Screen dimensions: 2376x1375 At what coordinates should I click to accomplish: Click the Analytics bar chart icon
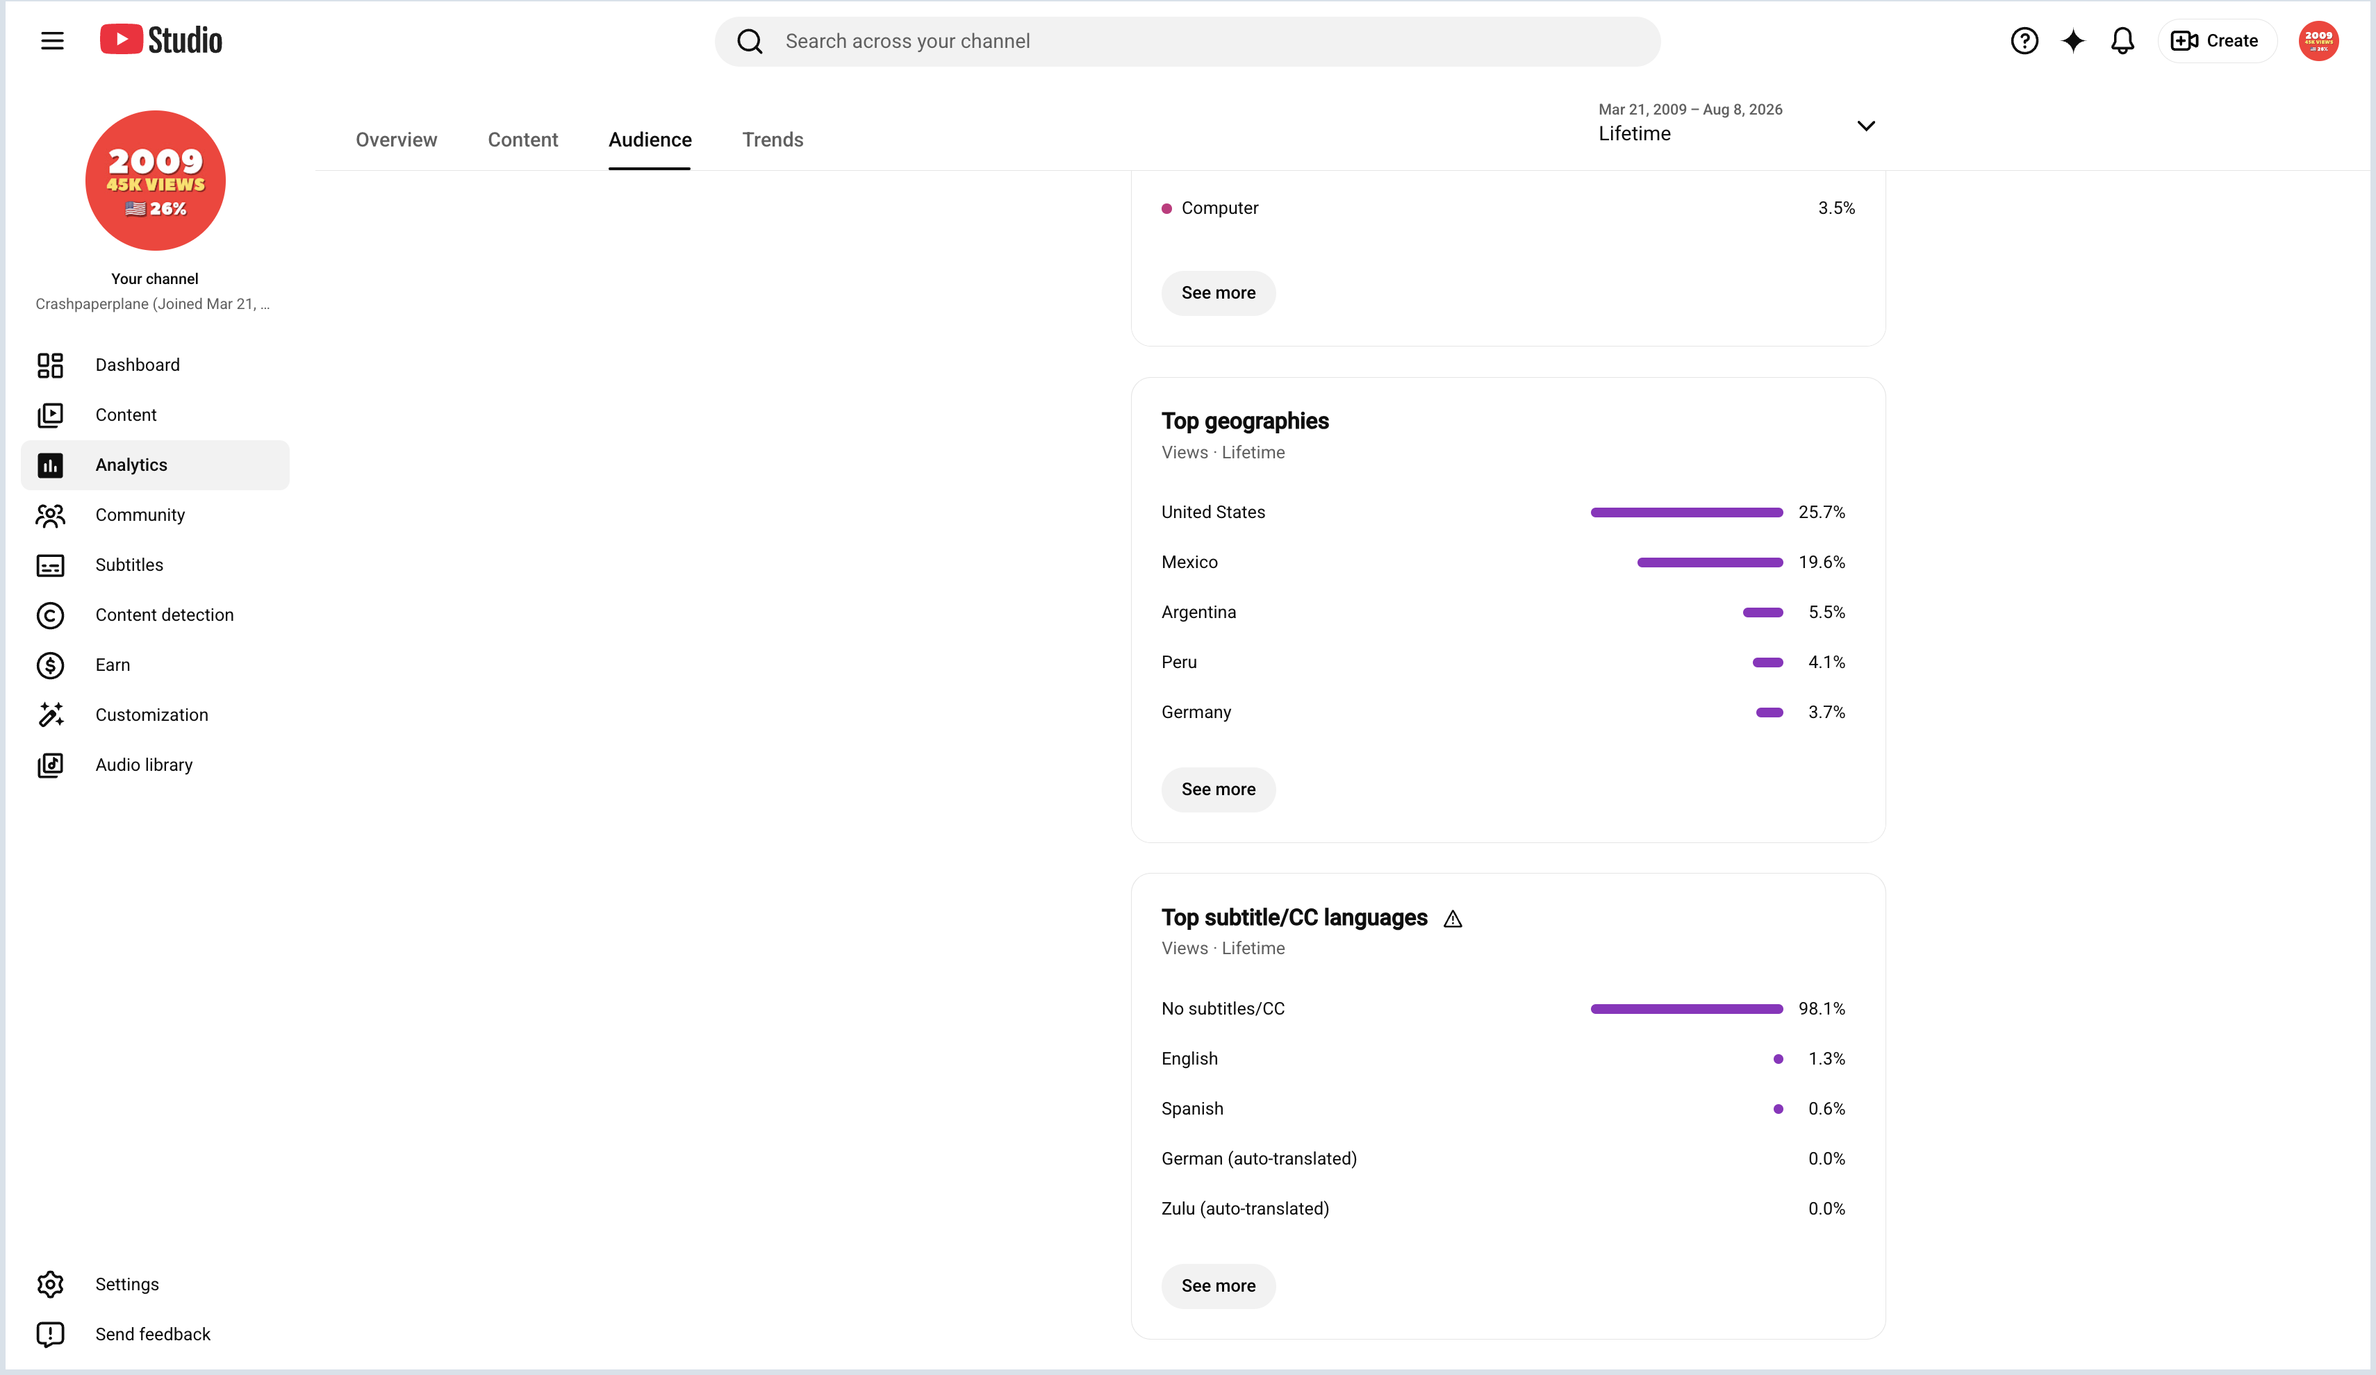(x=50, y=465)
